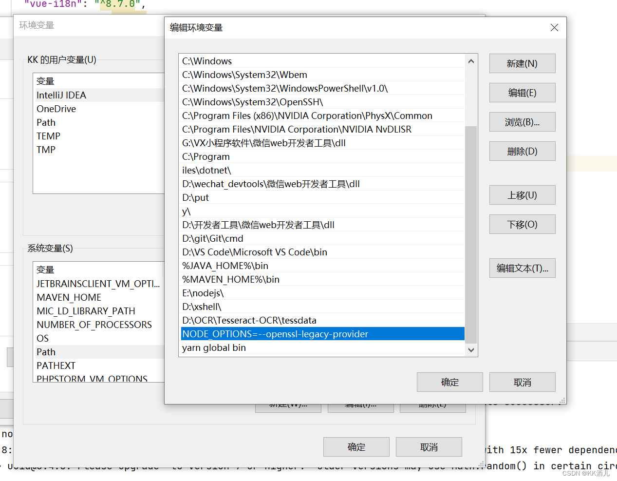
Task: Click 上移(U) to move the entry up
Action: coord(522,195)
